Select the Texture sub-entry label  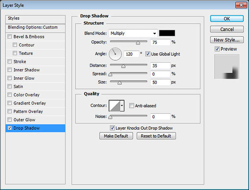coord(26,53)
